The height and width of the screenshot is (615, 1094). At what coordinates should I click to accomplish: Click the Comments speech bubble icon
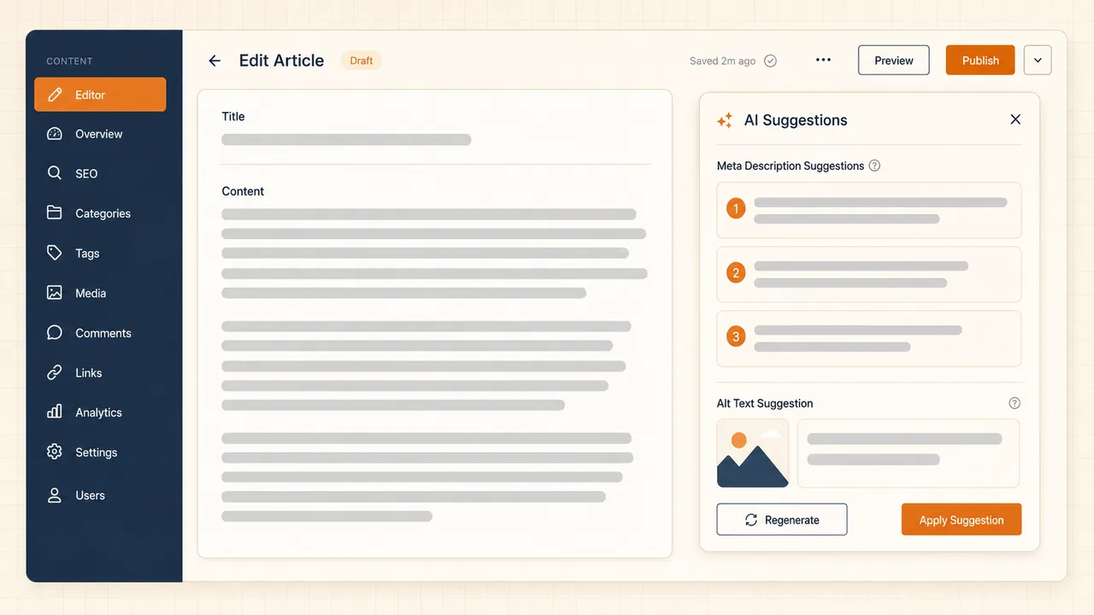[x=55, y=332]
